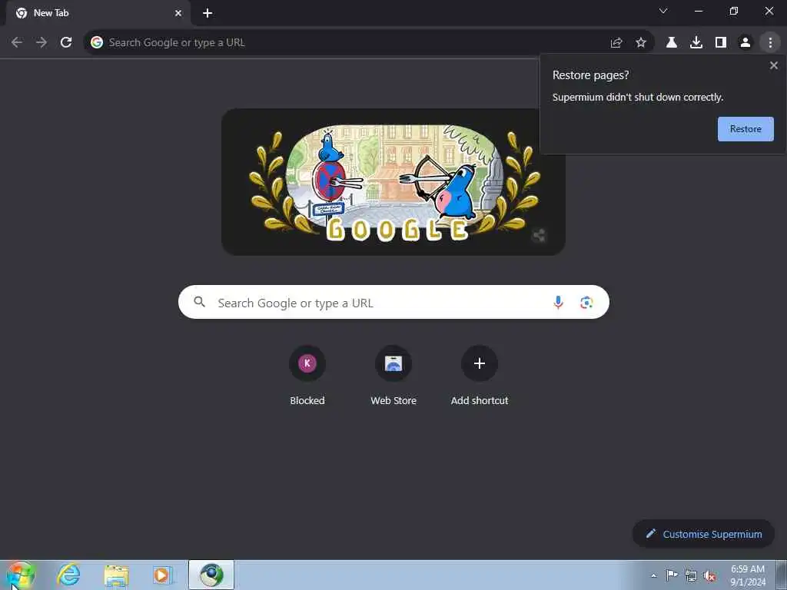
Task: Start voice search with the microphone icon
Action: click(558, 302)
